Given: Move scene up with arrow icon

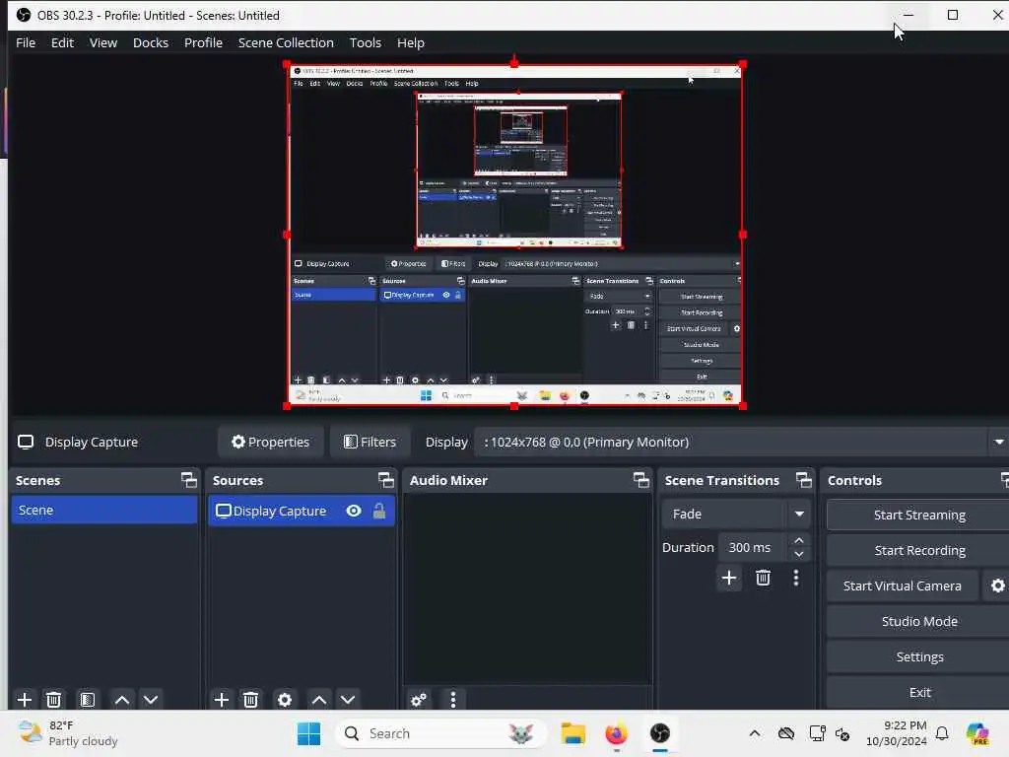Looking at the screenshot, I should pyautogui.click(x=121, y=699).
